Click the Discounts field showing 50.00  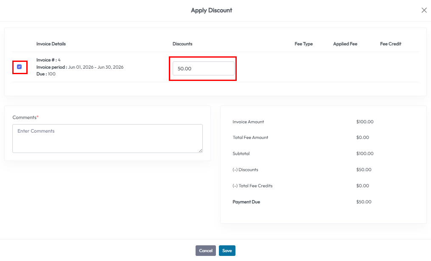click(203, 68)
